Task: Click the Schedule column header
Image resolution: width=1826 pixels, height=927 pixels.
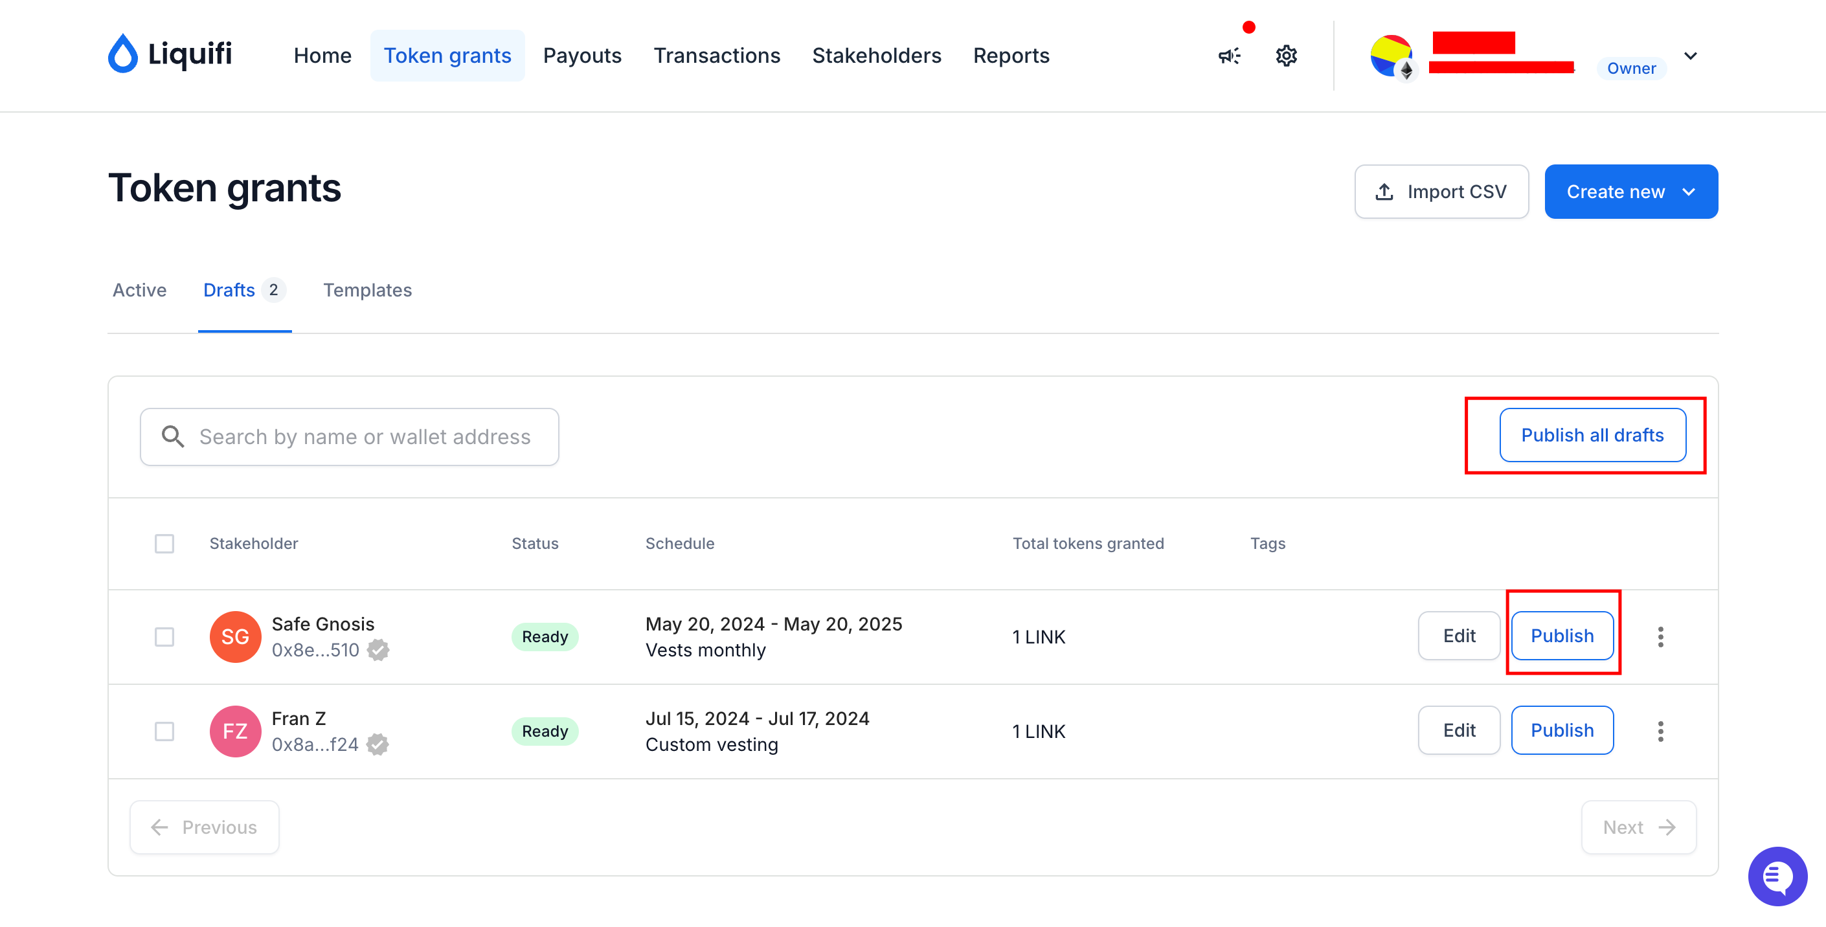Action: pos(679,544)
